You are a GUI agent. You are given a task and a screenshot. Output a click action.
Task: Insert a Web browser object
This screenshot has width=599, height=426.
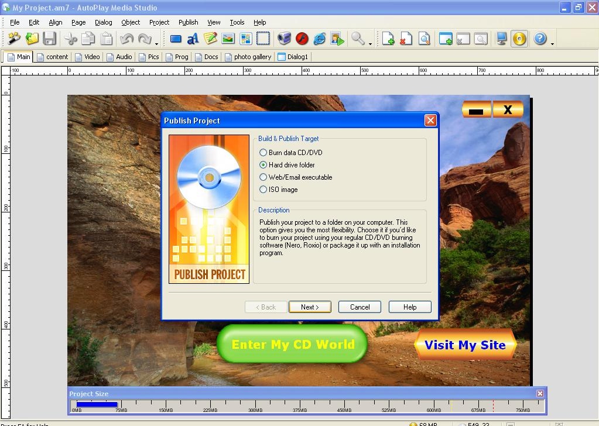coord(320,39)
